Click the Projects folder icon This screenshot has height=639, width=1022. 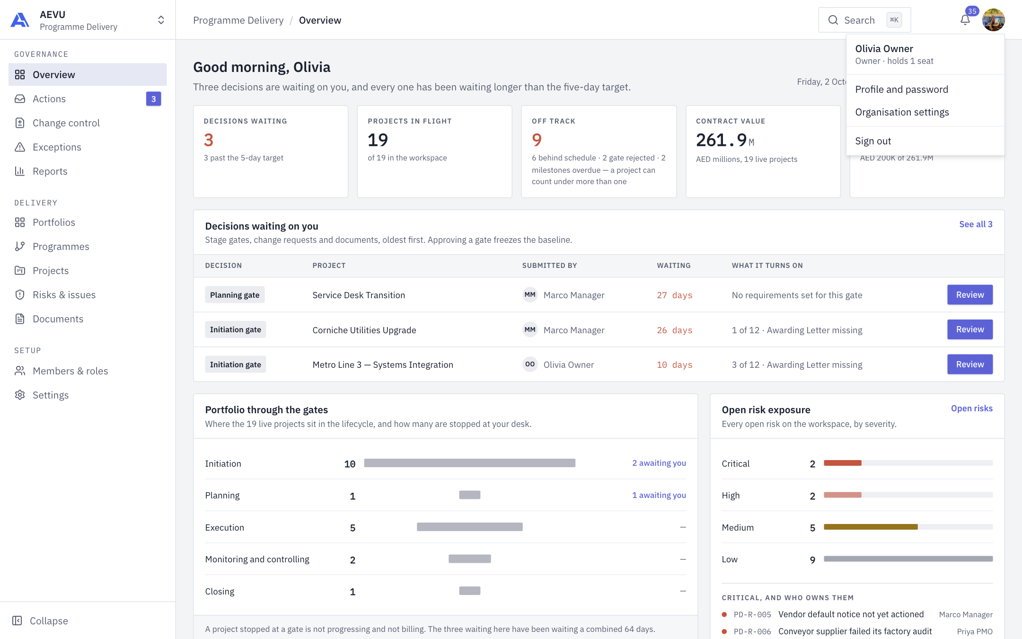pos(20,271)
